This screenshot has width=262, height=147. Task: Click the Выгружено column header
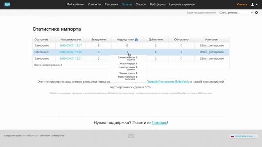click(x=99, y=40)
